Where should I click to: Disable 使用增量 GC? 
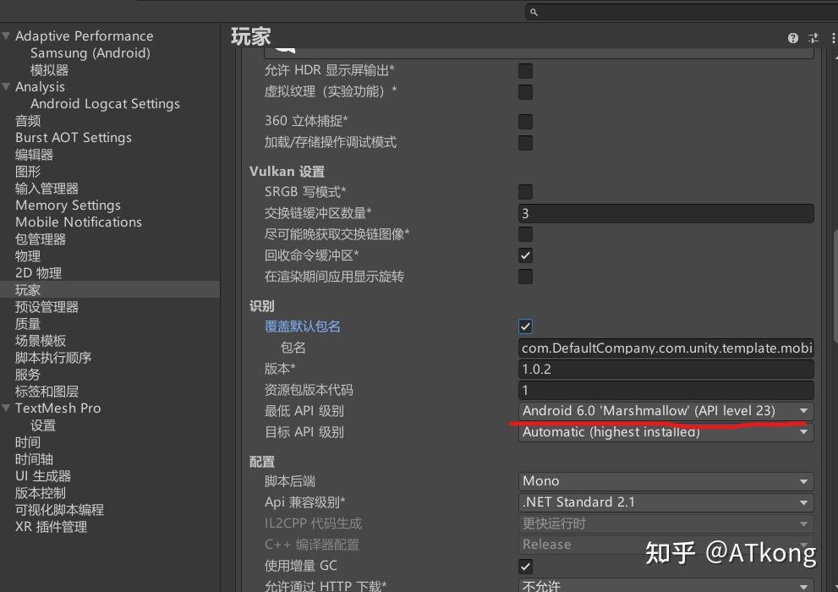525,566
